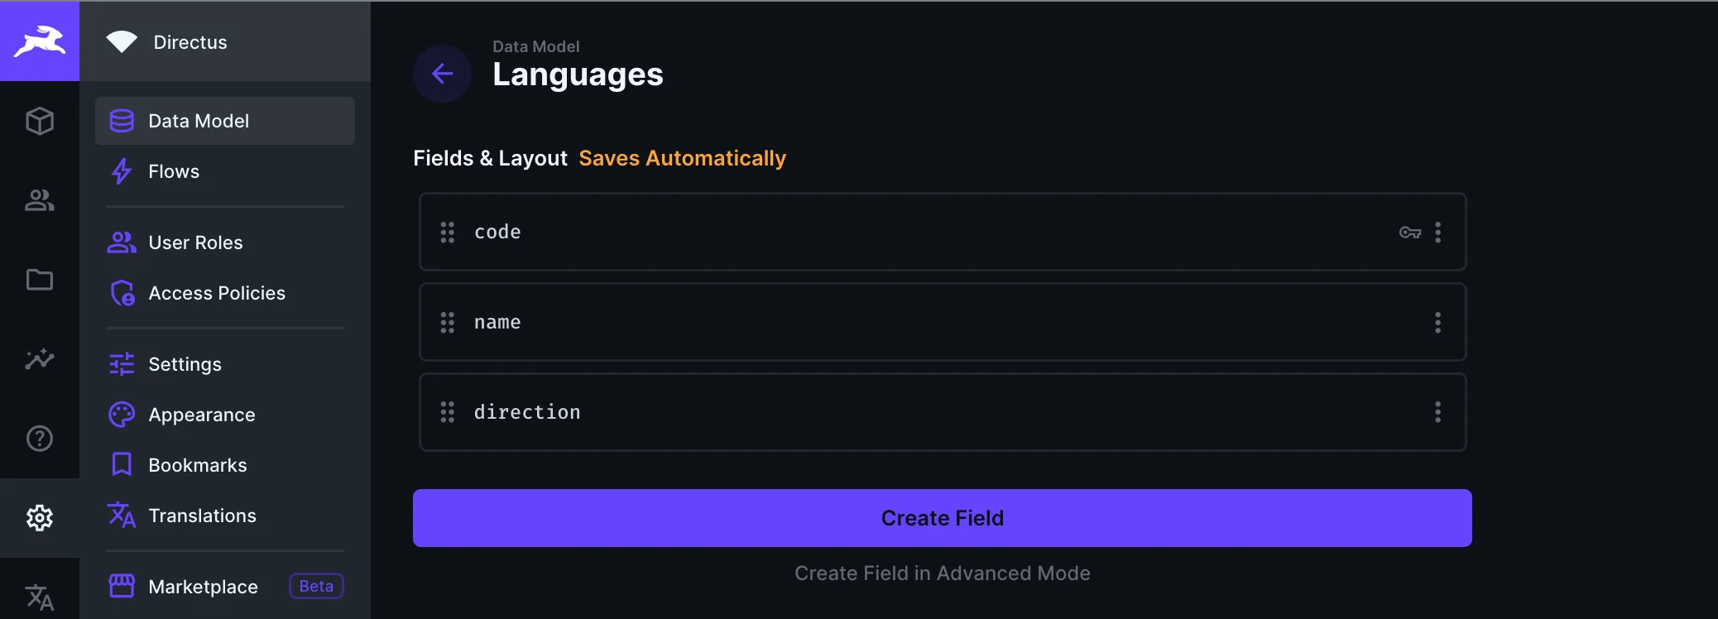Click the Directus rabbit logo
The height and width of the screenshot is (619, 1718).
coord(40,41)
